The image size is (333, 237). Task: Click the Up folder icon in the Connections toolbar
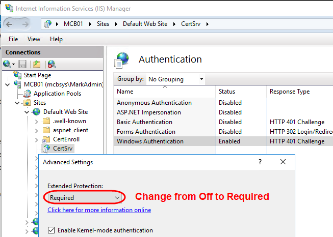37,64
